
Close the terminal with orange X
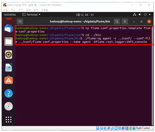pos(149,22)
